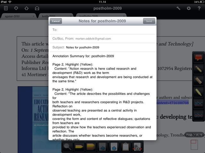Select the yellow highlighter tool in side toolbar
The height and width of the screenshot is (153, 205).
point(199,92)
